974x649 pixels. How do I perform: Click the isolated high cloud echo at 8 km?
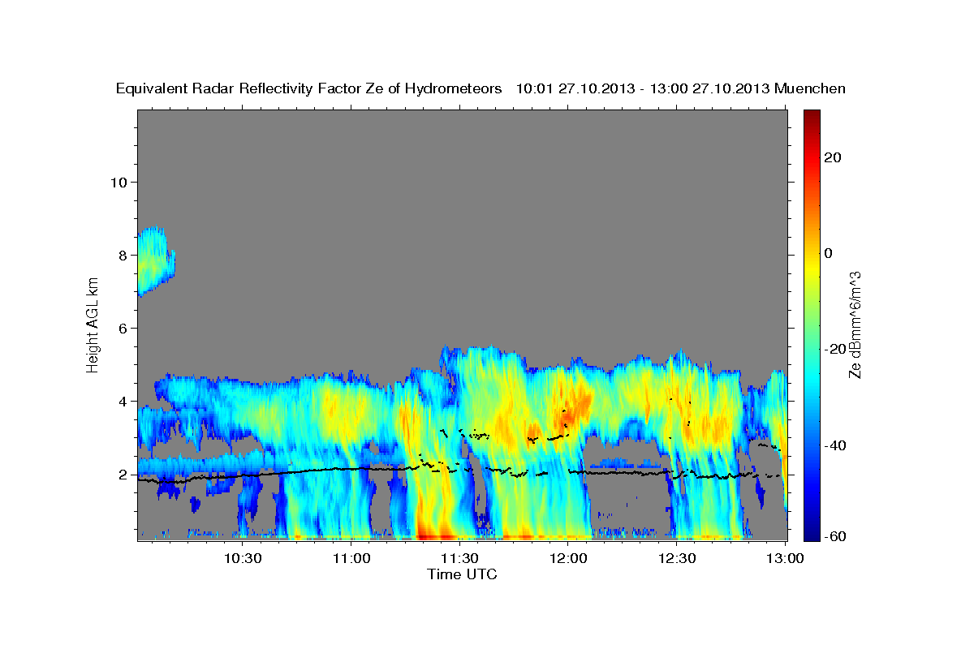pos(154,260)
